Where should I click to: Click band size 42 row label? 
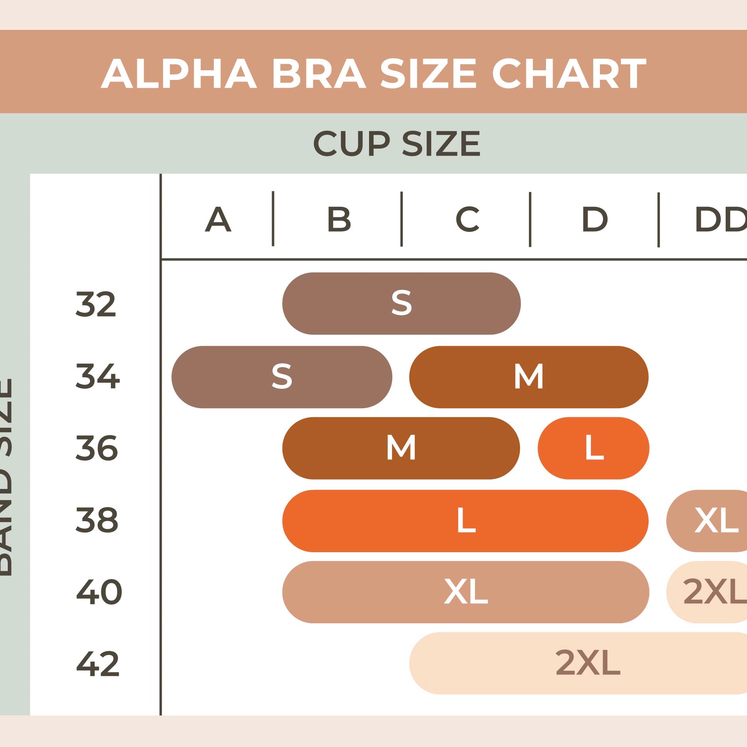tap(98, 664)
